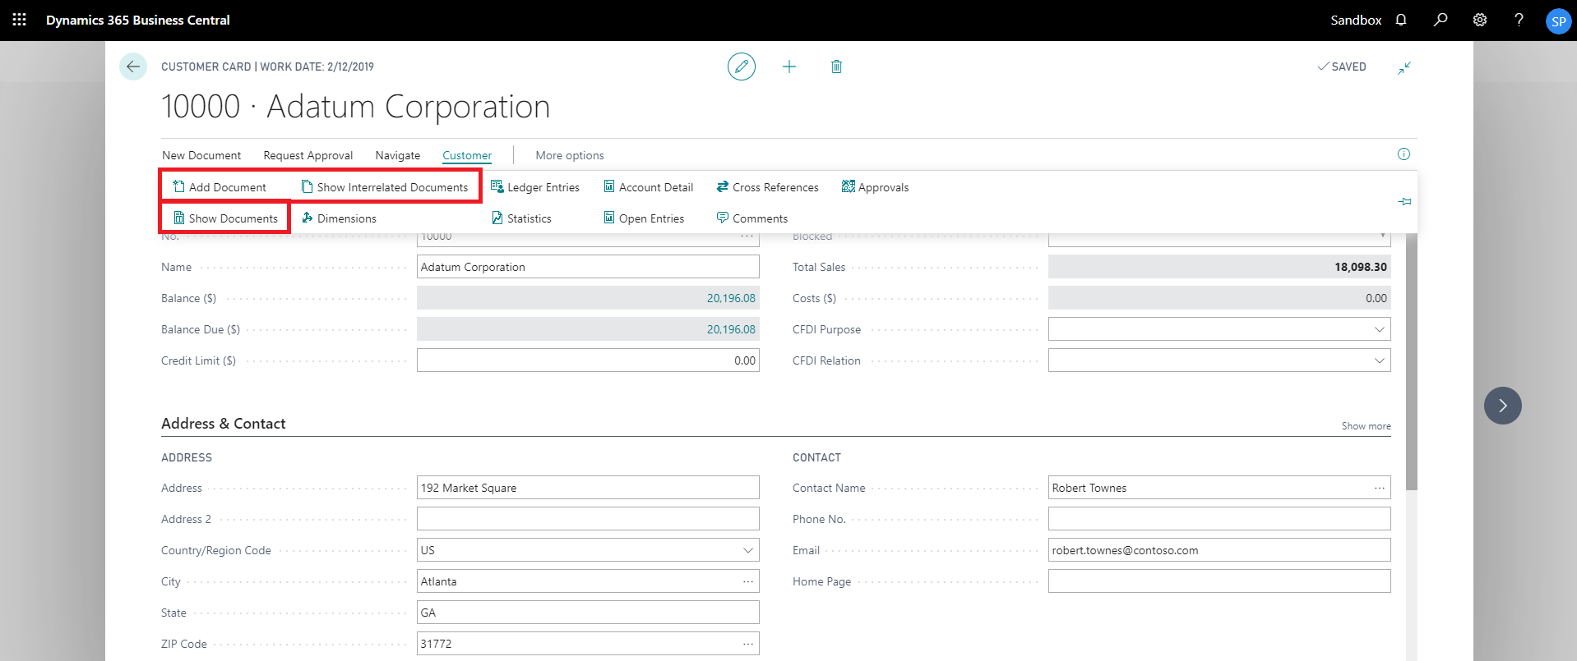Open the notifications bell icon
The width and height of the screenshot is (1577, 661).
[1401, 20]
